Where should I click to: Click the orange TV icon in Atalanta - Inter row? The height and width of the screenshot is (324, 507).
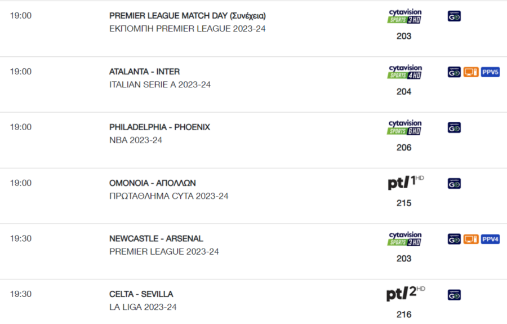471,72
